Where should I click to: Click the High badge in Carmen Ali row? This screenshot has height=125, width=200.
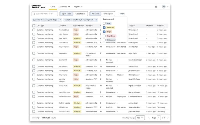(76, 60)
